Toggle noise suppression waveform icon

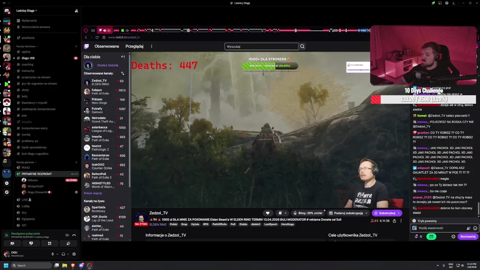pos(67,235)
